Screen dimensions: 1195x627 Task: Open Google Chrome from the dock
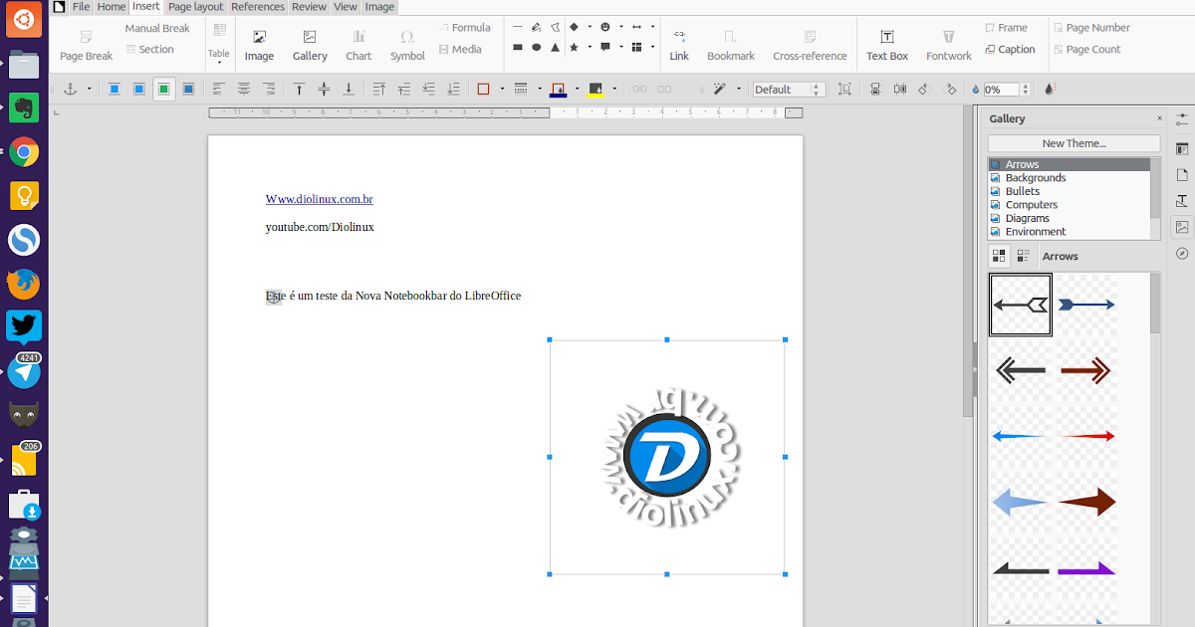coord(24,152)
